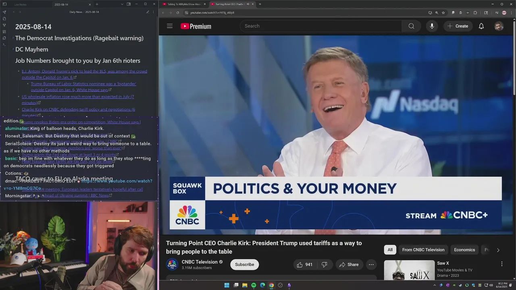Open OBS Studio from taskbar

click(x=280, y=285)
